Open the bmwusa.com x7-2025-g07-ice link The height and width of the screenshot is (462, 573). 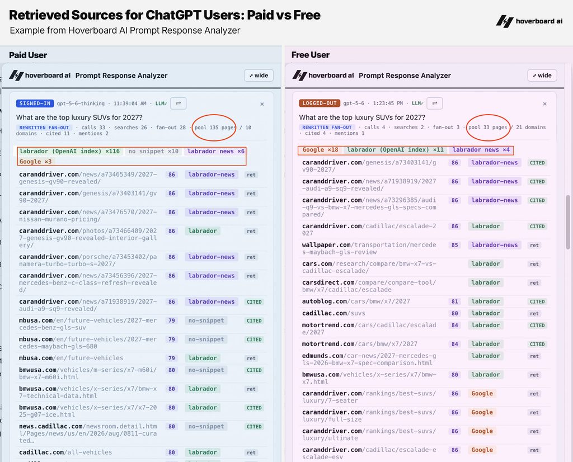tap(88, 411)
